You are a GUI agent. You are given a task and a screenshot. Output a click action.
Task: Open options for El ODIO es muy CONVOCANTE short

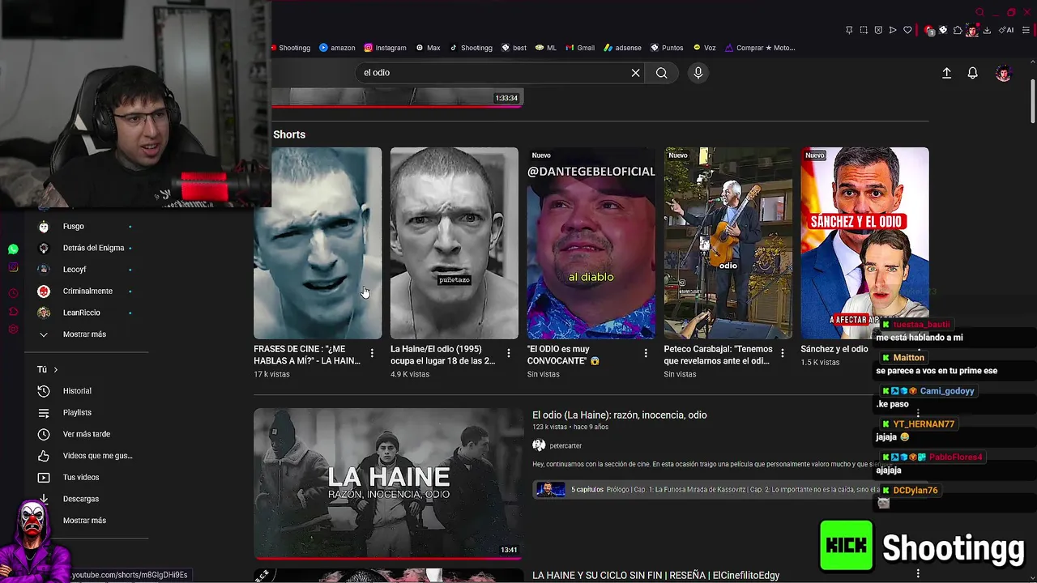(x=646, y=353)
